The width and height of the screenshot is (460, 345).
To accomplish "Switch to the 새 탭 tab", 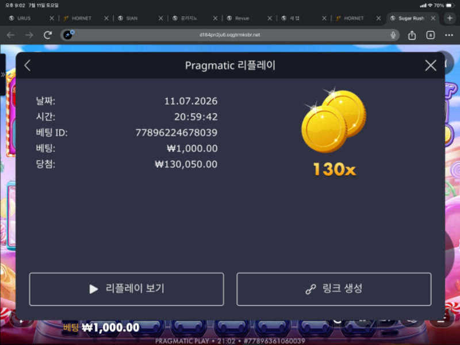I will tap(294, 18).
